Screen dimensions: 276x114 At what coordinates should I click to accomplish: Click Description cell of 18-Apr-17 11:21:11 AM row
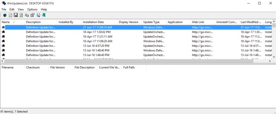(41, 37)
